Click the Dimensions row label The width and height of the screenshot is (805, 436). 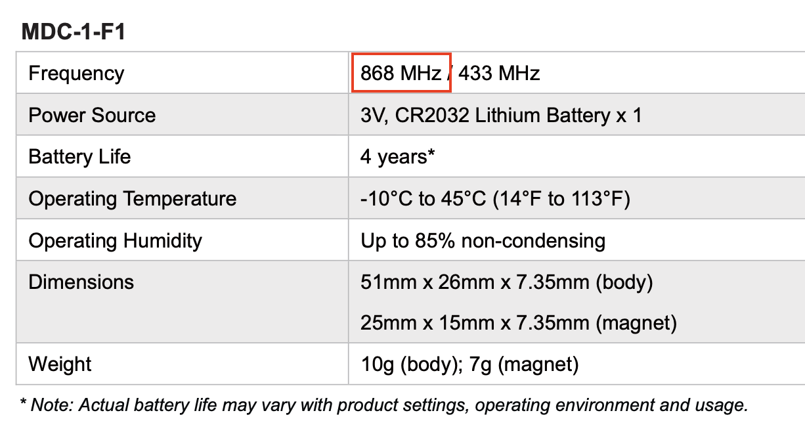pos(81,282)
